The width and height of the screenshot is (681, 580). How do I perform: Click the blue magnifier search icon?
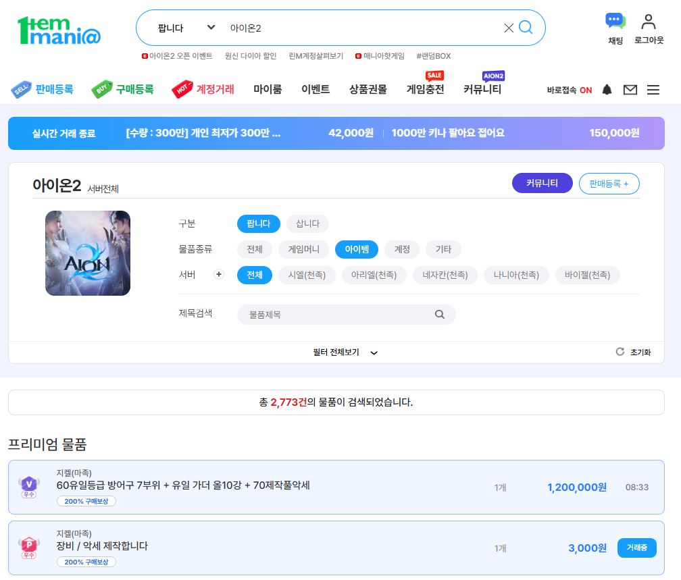526,28
